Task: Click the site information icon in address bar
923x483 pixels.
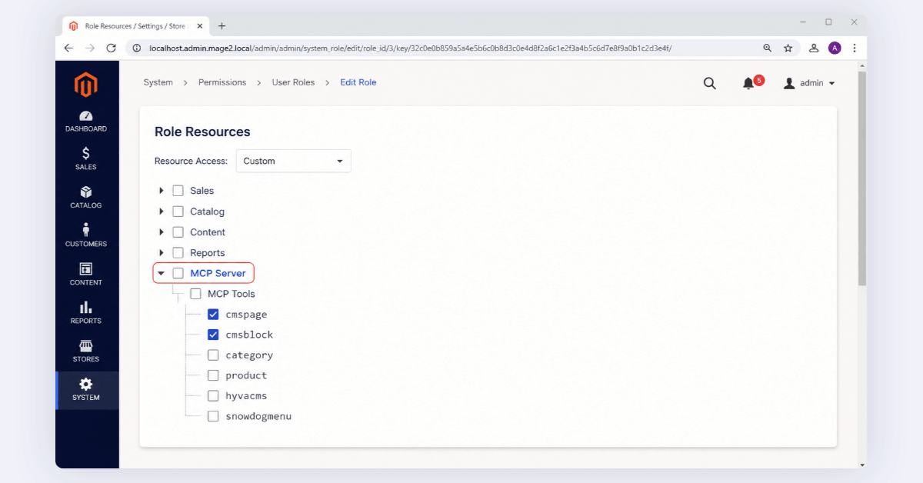Action: 137,48
